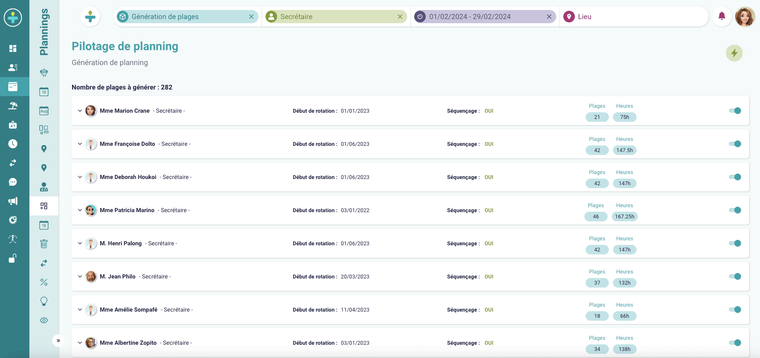The height and width of the screenshot is (358, 760).
Task: Toggle off M. Jean Philo switch
Action: 735,276
